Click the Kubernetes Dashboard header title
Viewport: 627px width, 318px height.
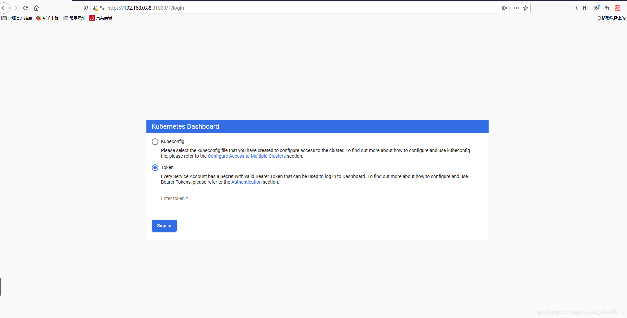tap(185, 126)
